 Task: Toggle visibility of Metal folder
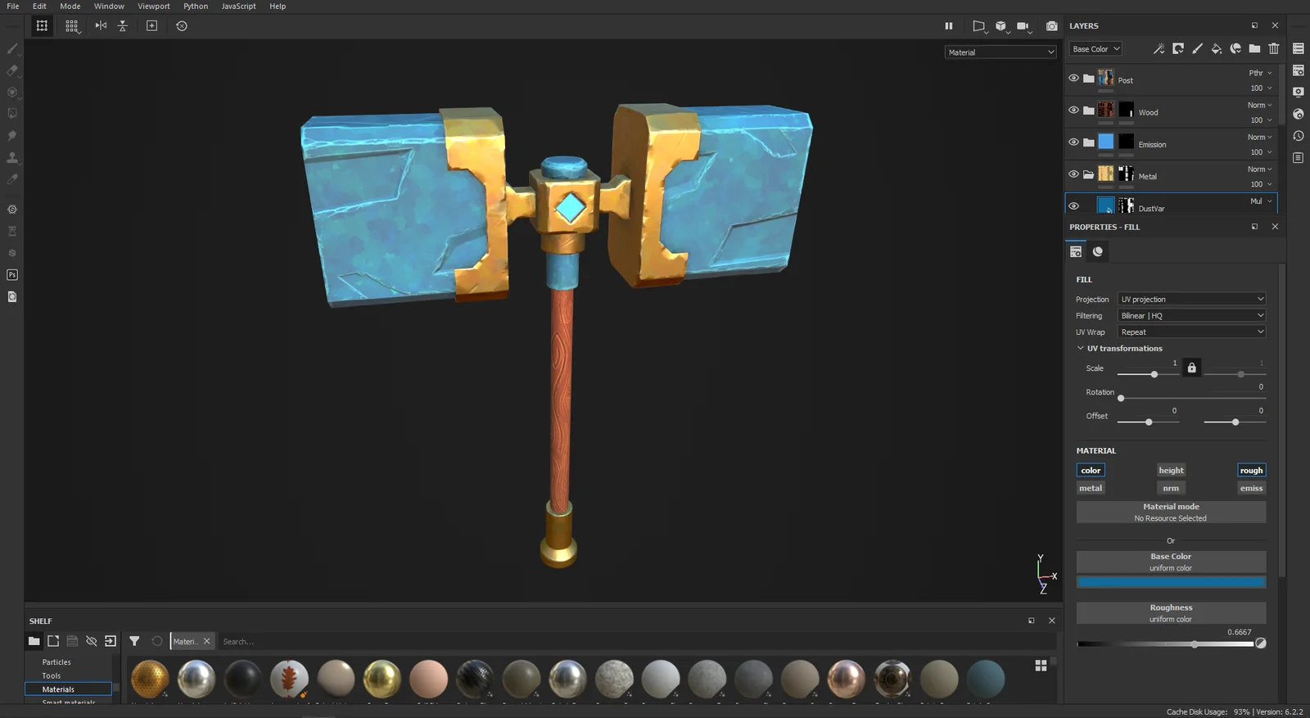[x=1073, y=174]
